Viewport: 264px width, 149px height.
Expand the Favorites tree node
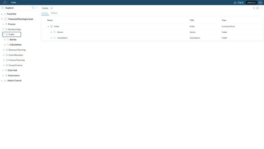click(x=2, y=14)
